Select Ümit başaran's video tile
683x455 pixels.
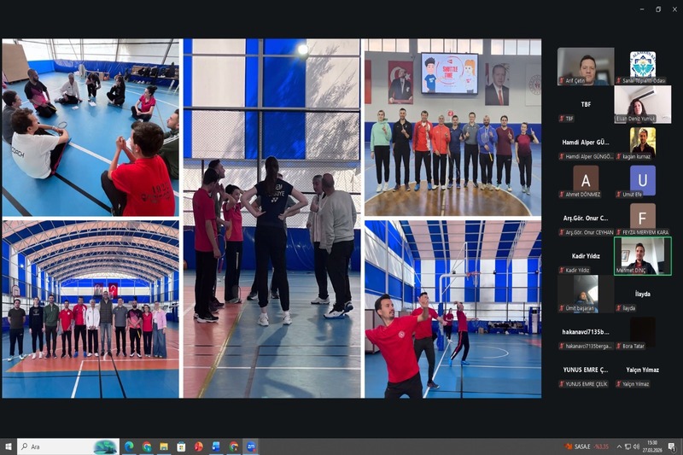pos(585,294)
